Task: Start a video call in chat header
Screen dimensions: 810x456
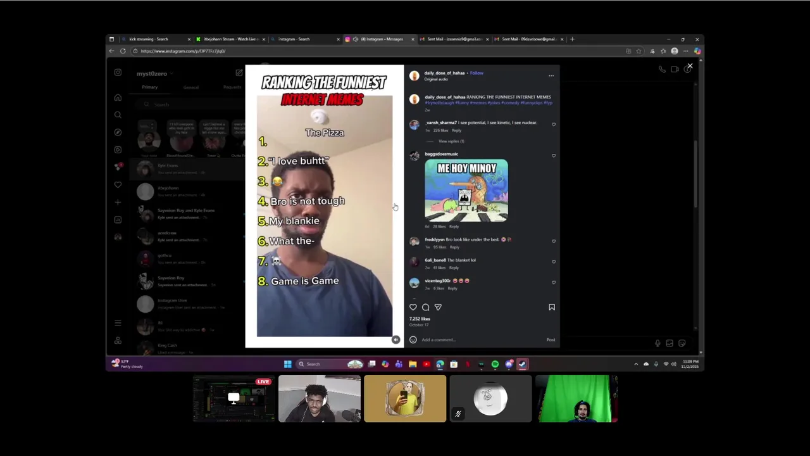Action: click(x=675, y=69)
